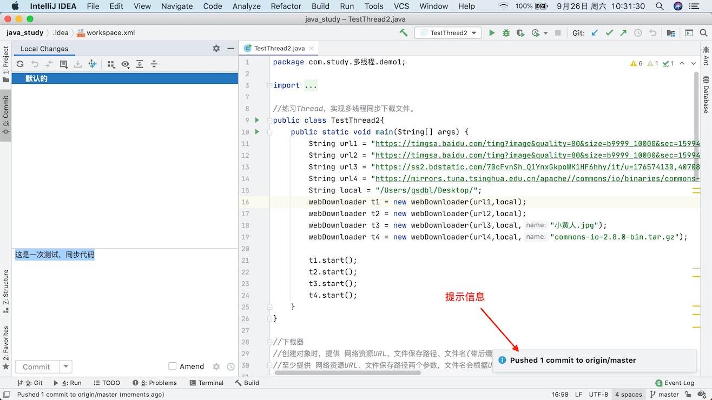Image resolution: width=712 pixels, height=400 pixels.
Task: Open the File menu
Action: [x=93, y=6]
